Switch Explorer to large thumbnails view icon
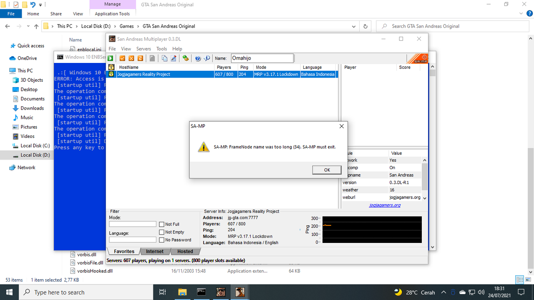This screenshot has height=300, width=534. [x=528, y=280]
